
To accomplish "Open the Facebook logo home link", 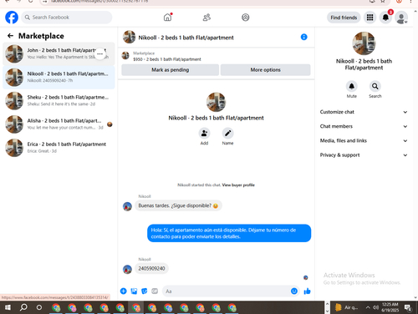I will (x=12, y=18).
